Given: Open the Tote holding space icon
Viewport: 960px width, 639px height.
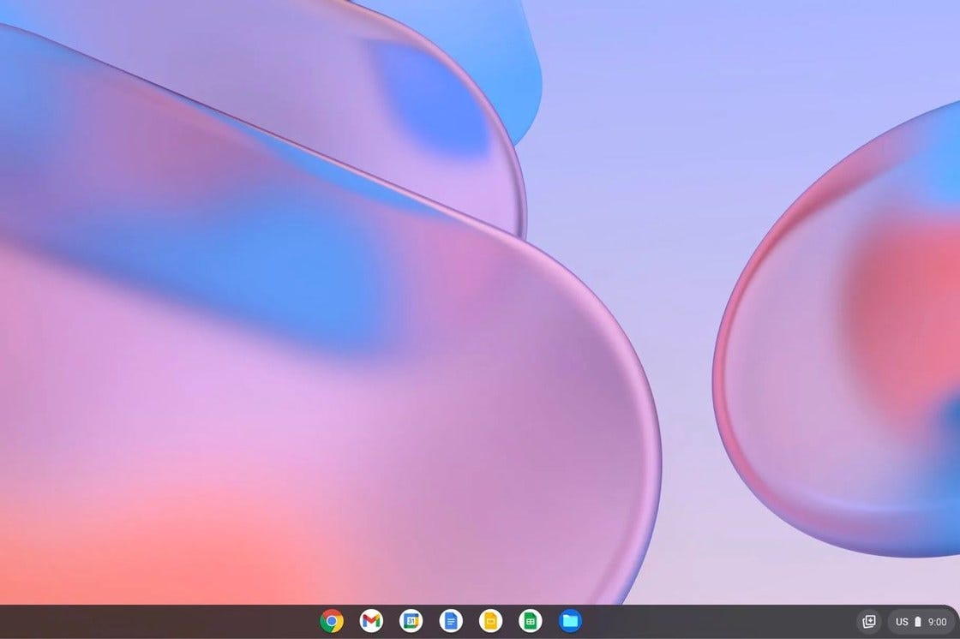Looking at the screenshot, I should point(869,622).
